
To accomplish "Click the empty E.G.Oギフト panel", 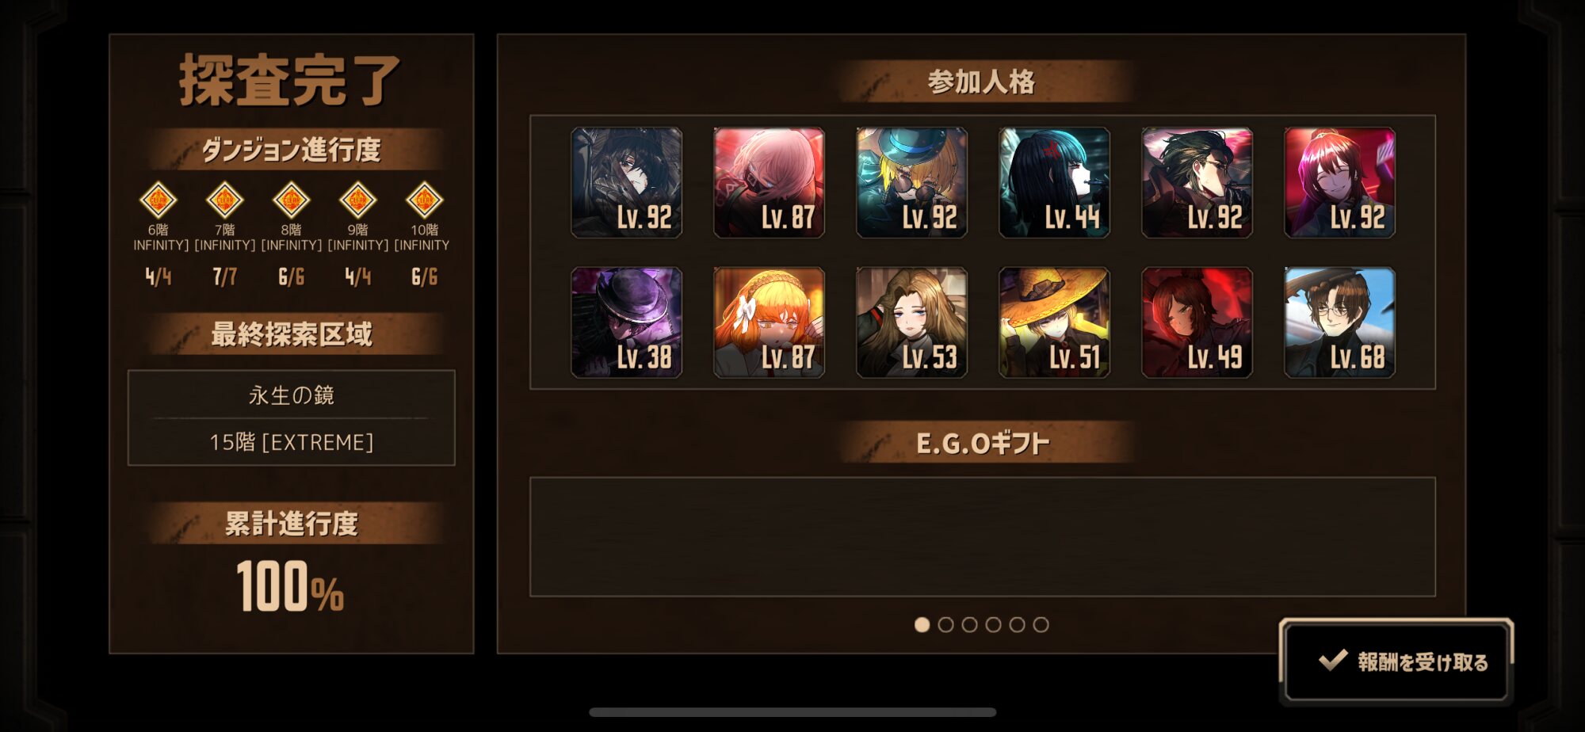I will click(982, 536).
